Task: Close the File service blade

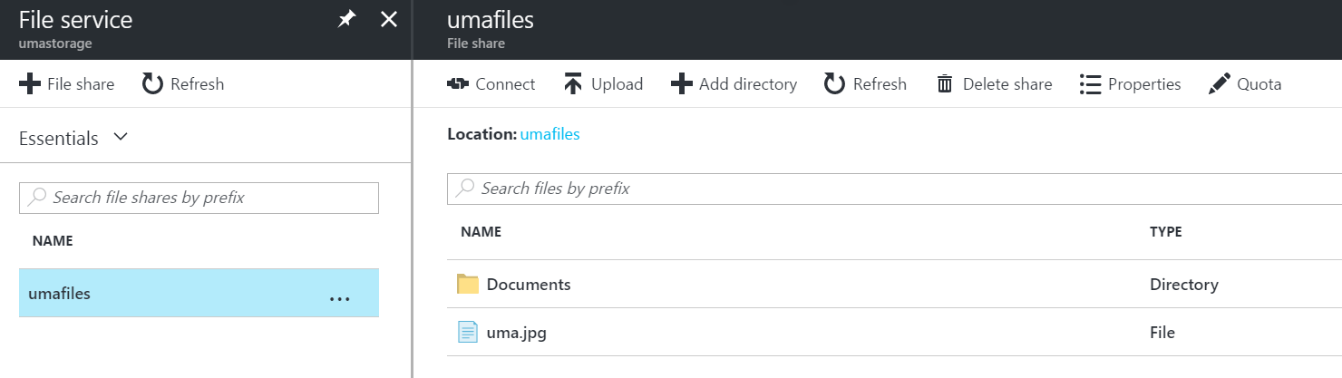Action: click(388, 19)
